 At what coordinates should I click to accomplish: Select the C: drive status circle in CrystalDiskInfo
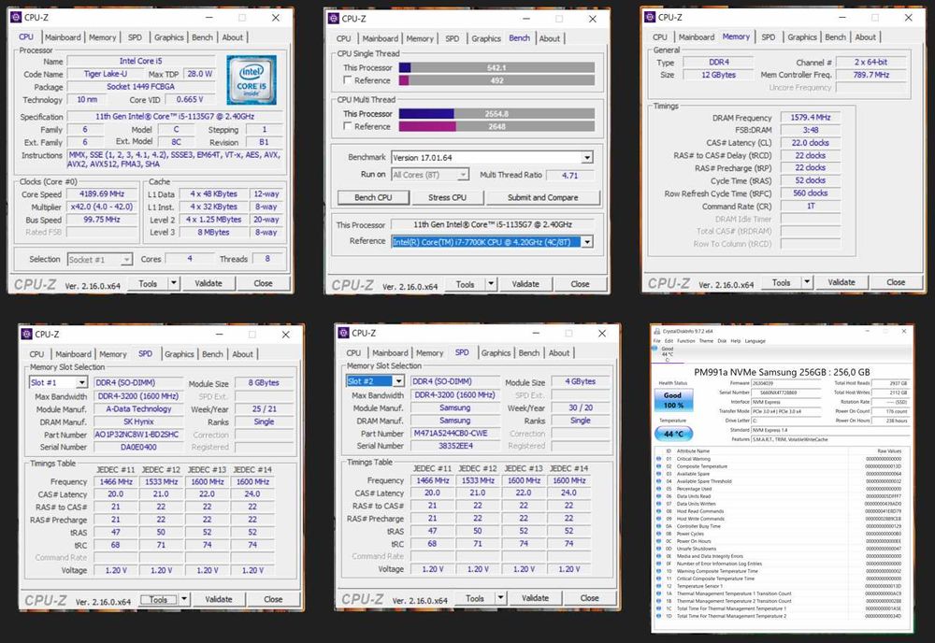click(654, 349)
